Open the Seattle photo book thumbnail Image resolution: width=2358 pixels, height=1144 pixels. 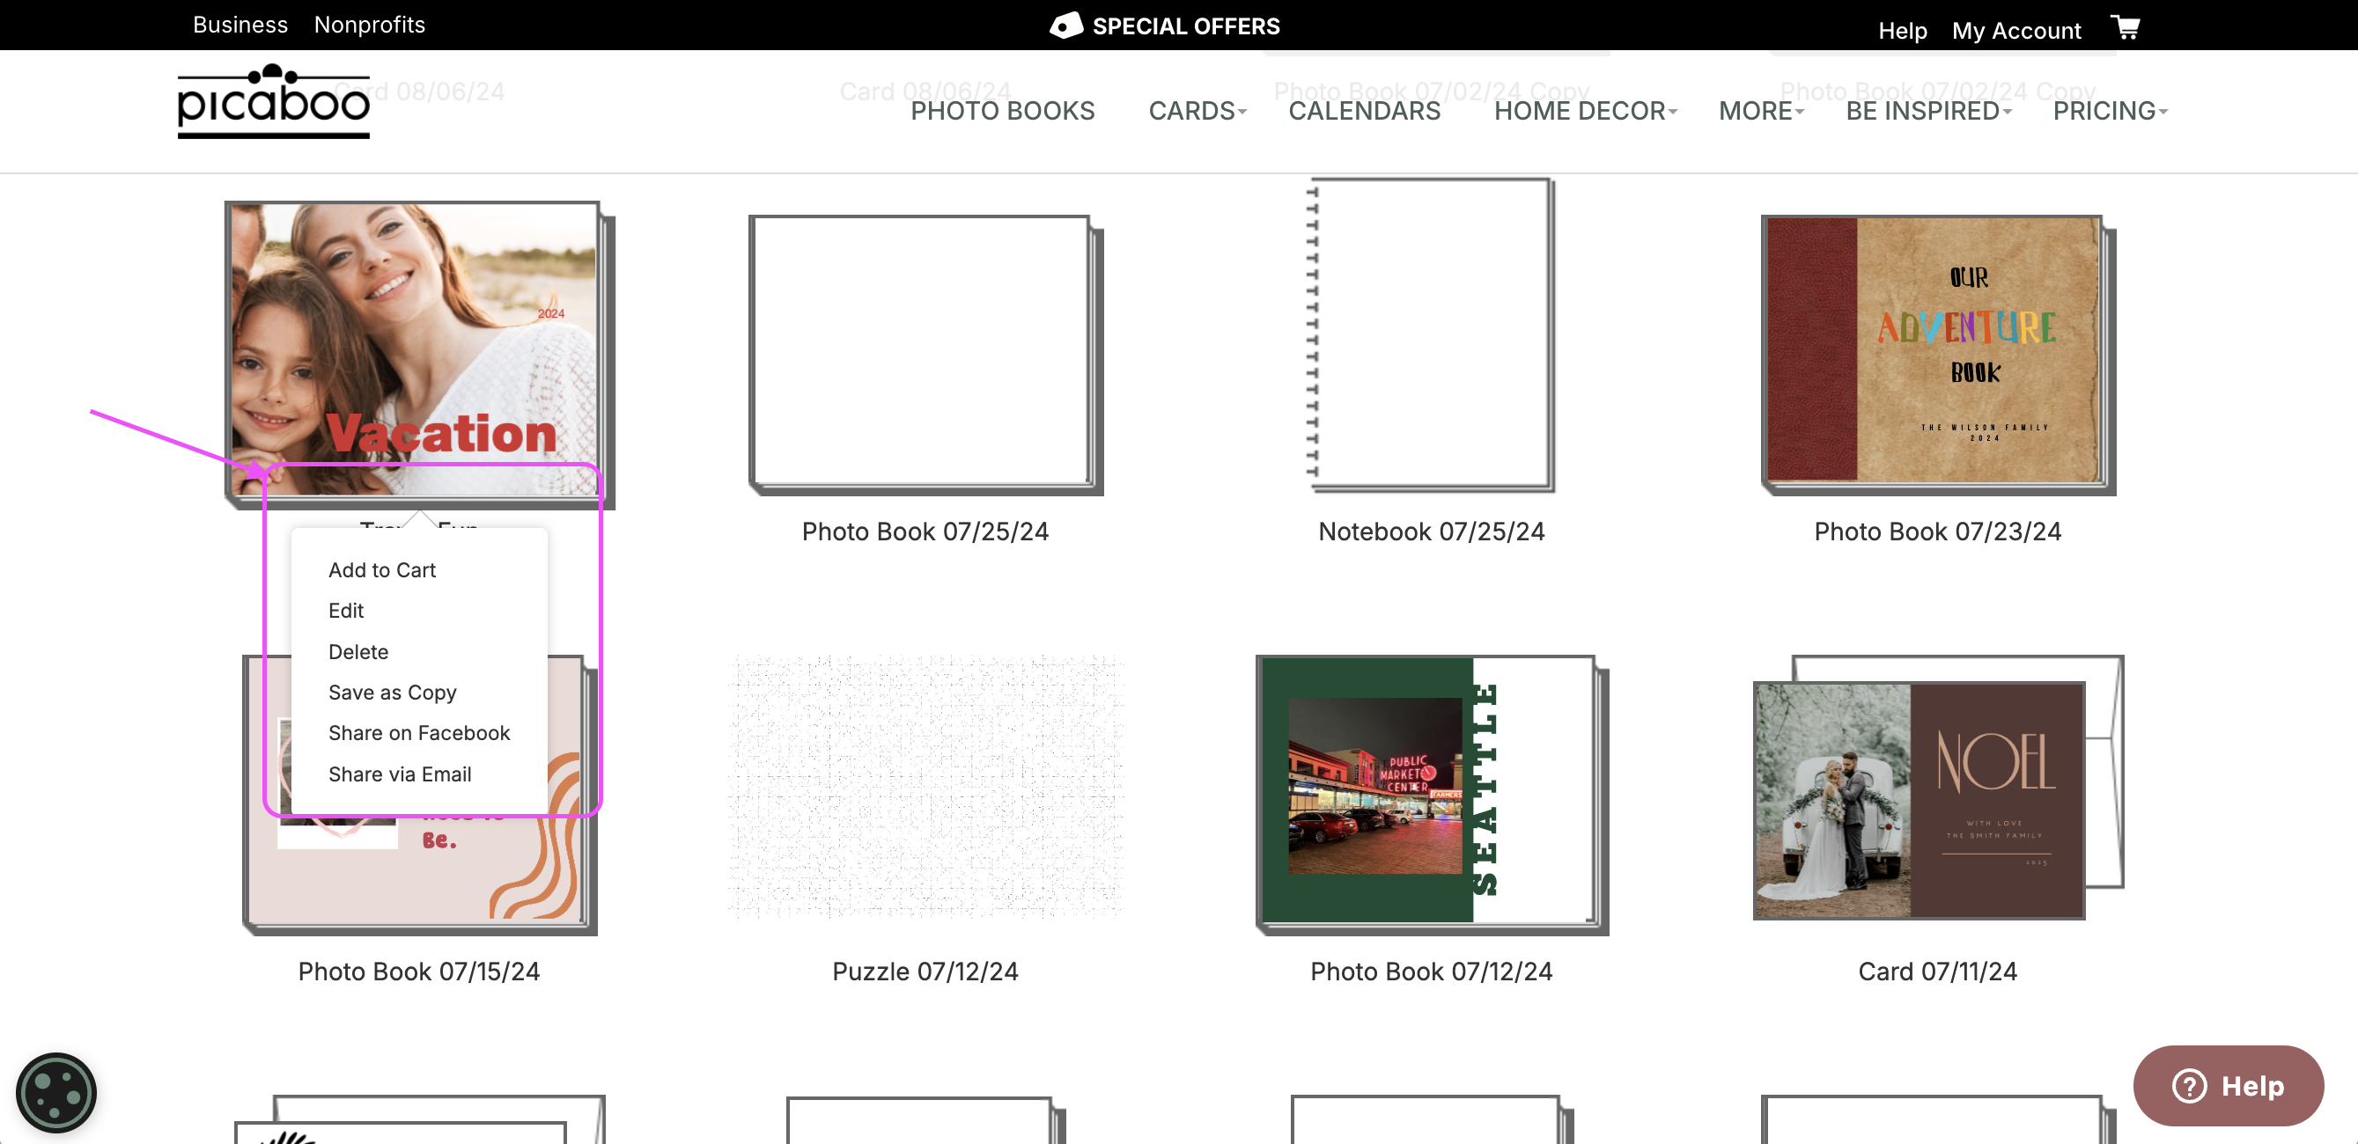pyautogui.click(x=1432, y=795)
